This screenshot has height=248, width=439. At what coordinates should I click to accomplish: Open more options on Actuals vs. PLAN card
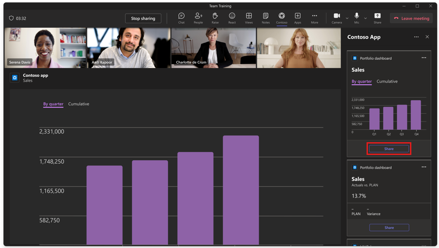click(x=424, y=167)
